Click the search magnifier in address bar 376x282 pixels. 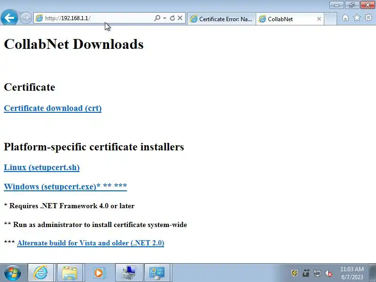tap(157, 18)
